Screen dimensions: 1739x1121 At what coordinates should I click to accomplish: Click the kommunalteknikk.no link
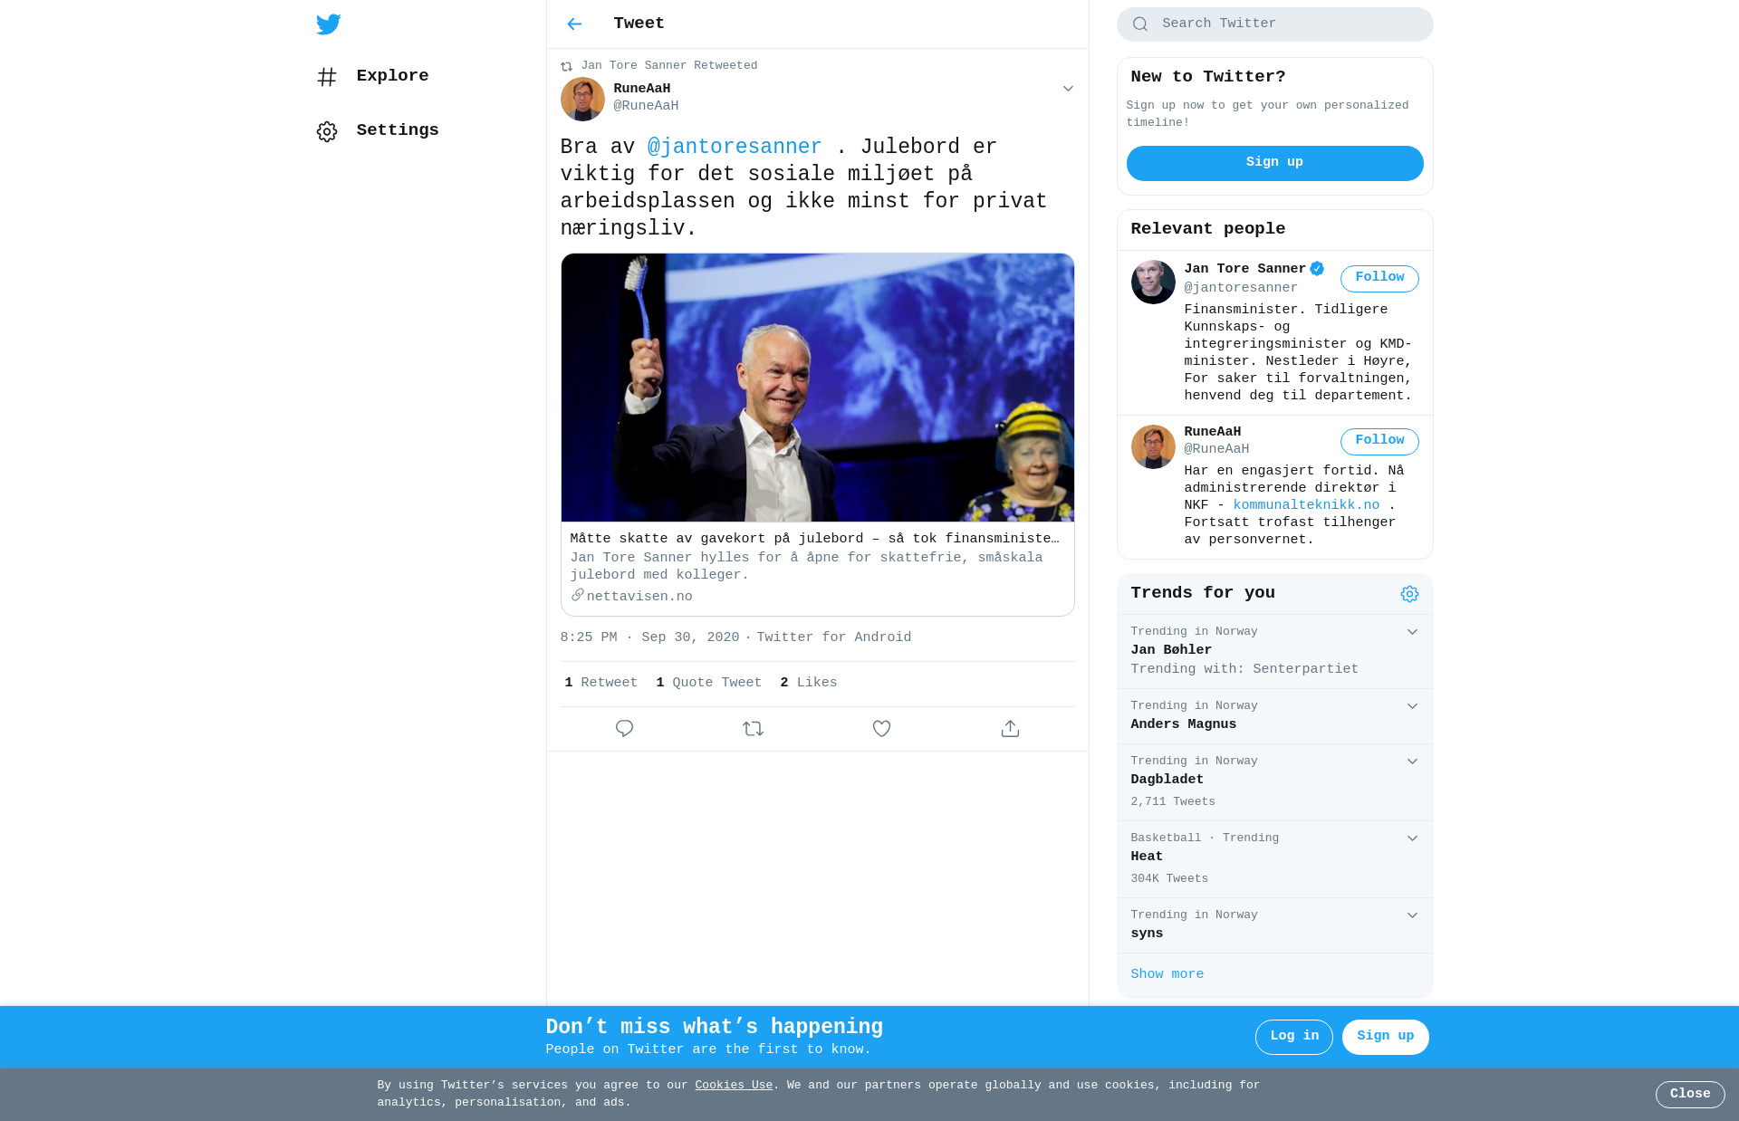[1306, 505]
